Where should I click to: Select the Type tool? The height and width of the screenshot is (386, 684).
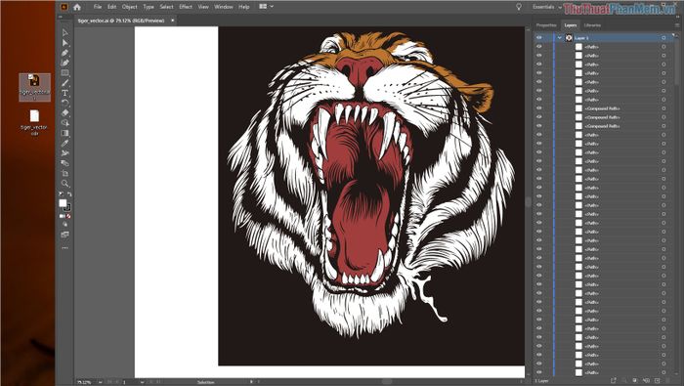[65, 93]
